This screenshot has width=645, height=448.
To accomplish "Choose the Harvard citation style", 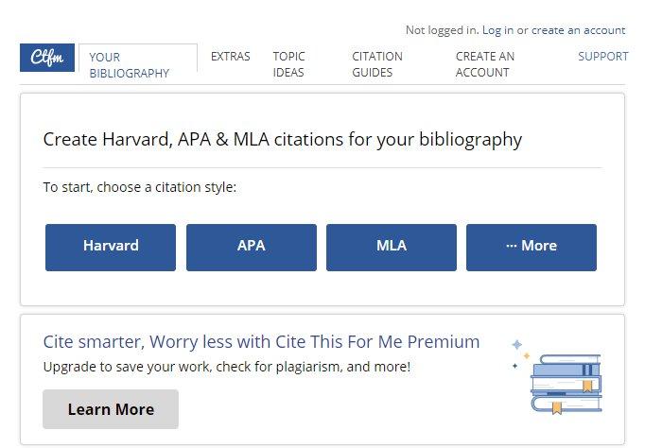I will pos(111,248).
